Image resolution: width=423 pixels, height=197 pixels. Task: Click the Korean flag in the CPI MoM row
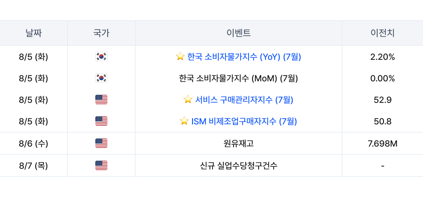[x=101, y=78]
